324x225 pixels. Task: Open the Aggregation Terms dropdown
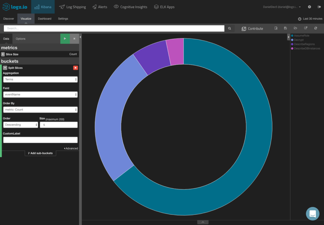click(x=40, y=79)
